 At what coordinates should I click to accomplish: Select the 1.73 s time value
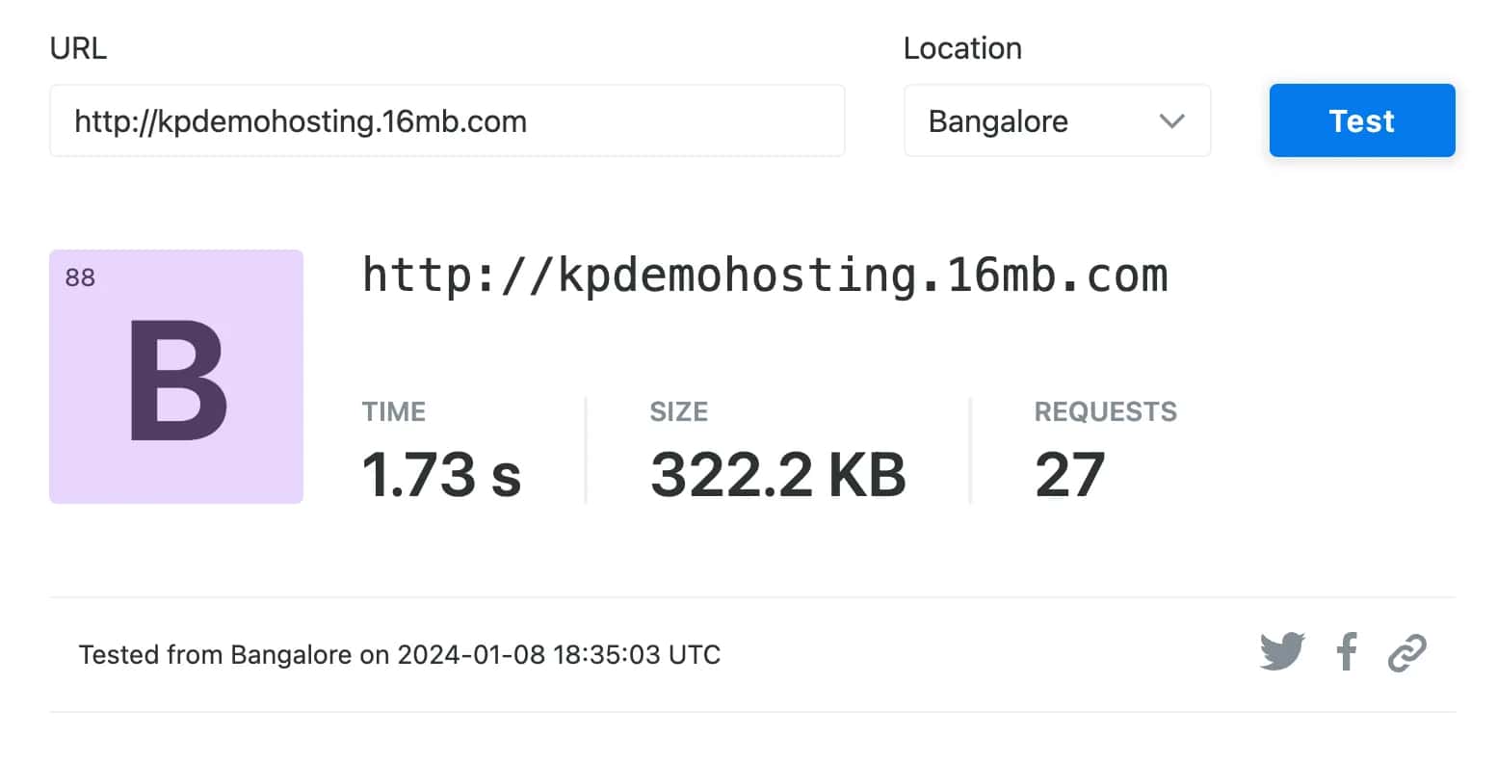pos(441,475)
